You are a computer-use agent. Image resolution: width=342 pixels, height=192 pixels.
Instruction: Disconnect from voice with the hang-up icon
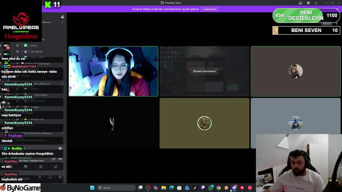[x=60, y=159]
